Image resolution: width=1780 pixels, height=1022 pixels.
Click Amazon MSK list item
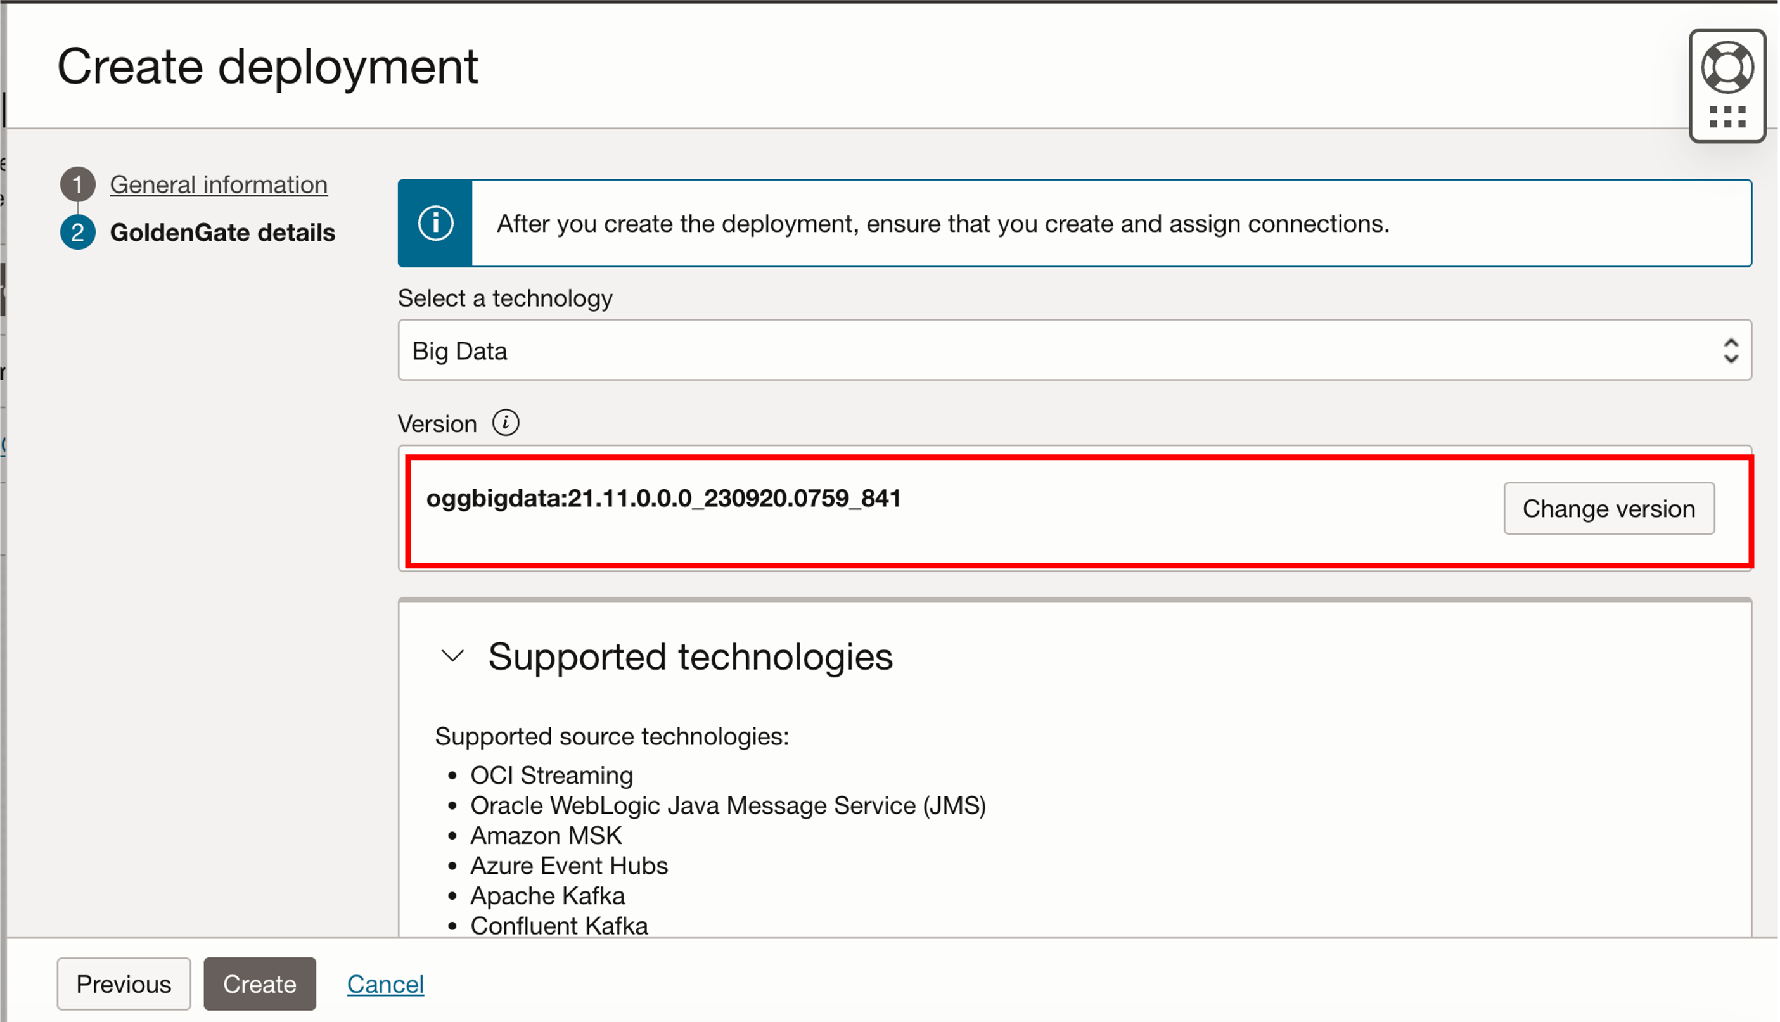546,835
